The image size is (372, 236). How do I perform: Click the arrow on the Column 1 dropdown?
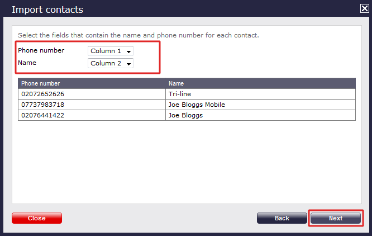pos(129,51)
